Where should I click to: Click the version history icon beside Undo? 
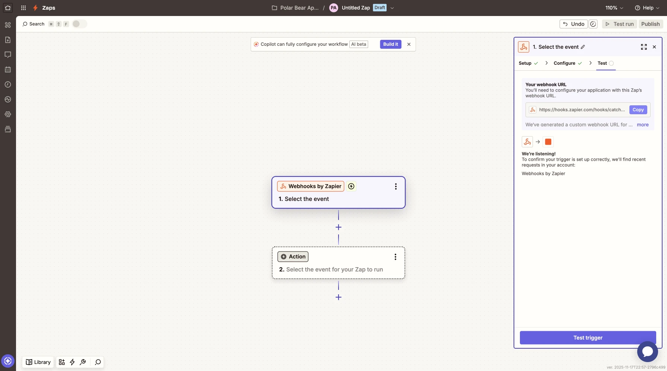593,24
